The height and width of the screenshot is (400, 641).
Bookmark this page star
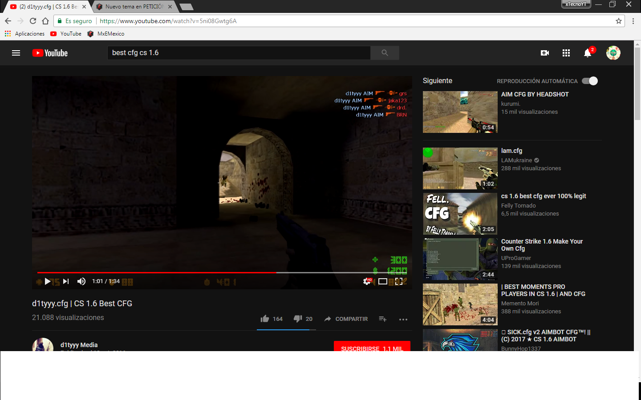[x=618, y=21]
